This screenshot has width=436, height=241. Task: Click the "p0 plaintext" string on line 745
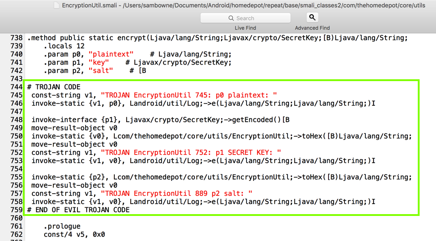(x=189, y=95)
